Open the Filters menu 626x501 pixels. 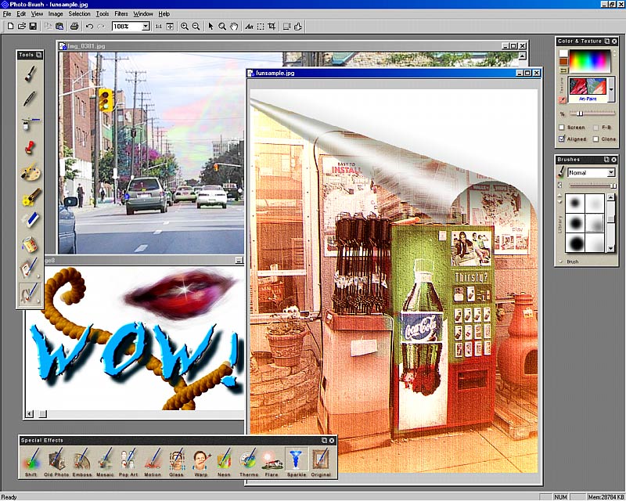[x=121, y=14]
